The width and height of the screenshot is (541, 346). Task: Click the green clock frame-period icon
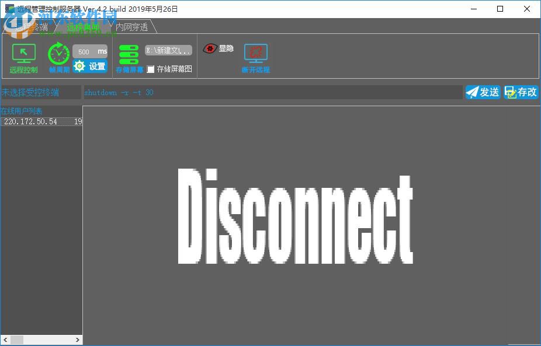pos(58,54)
